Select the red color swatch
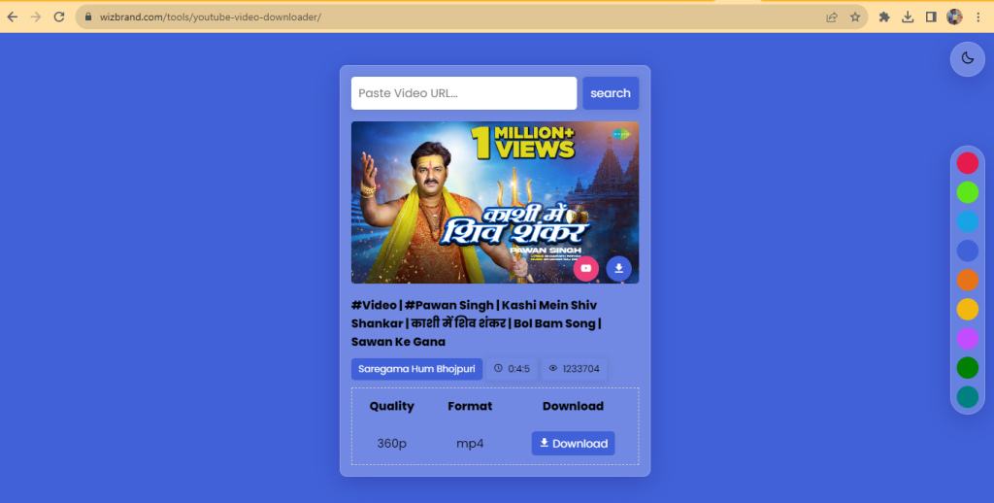The height and width of the screenshot is (503, 994). click(967, 163)
